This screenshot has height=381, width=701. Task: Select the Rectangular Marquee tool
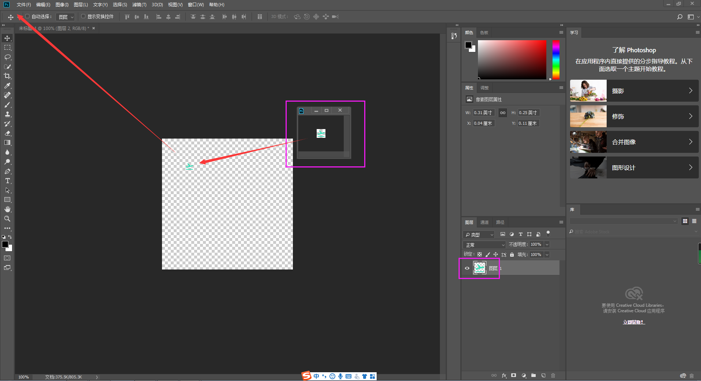point(7,48)
